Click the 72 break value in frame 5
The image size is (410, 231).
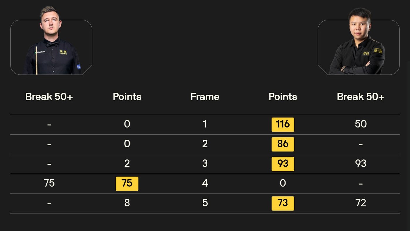[x=361, y=203]
